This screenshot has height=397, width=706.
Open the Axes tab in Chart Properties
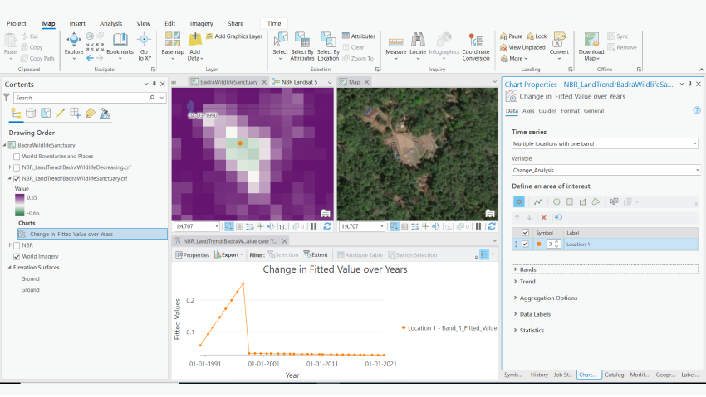click(x=528, y=110)
